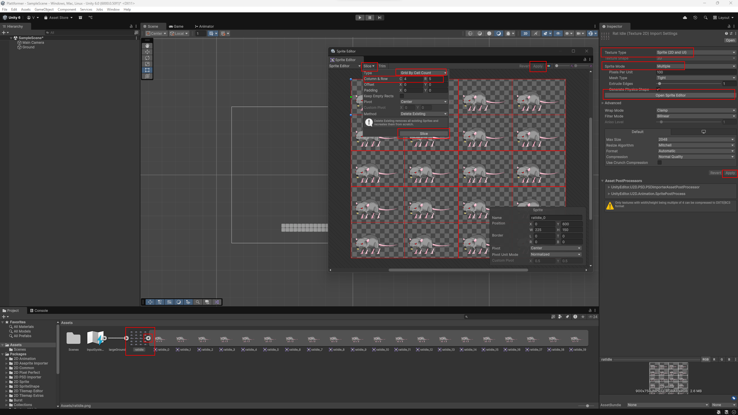Screen dimensions: 738x415
Task: Click the Slice button in slice panel
Action: click(424, 134)
